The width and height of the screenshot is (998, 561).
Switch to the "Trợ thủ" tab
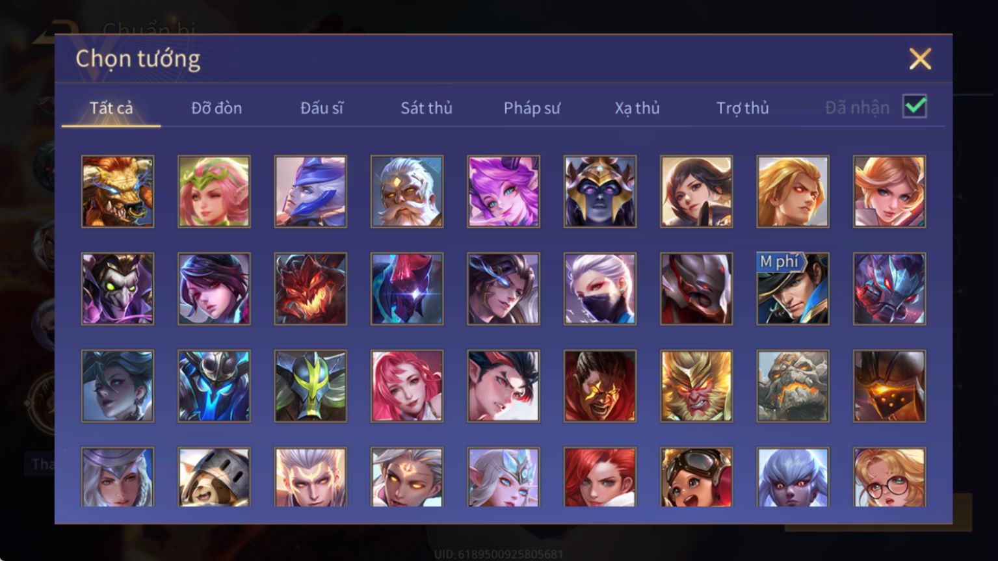(742, 108)
